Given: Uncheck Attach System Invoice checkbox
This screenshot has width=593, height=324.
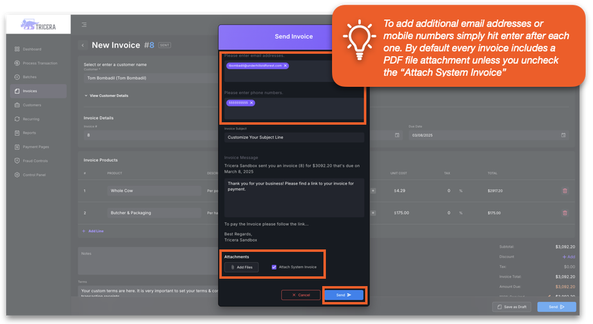Looking at the screenshot, I should [274, 267].
